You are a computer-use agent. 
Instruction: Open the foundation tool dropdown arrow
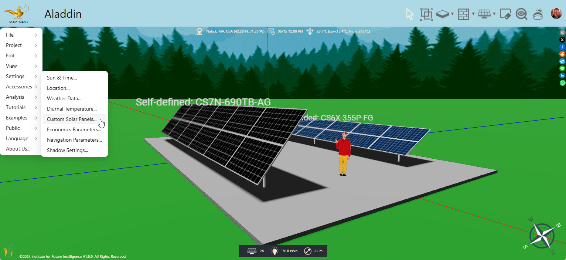pos(453,14)
